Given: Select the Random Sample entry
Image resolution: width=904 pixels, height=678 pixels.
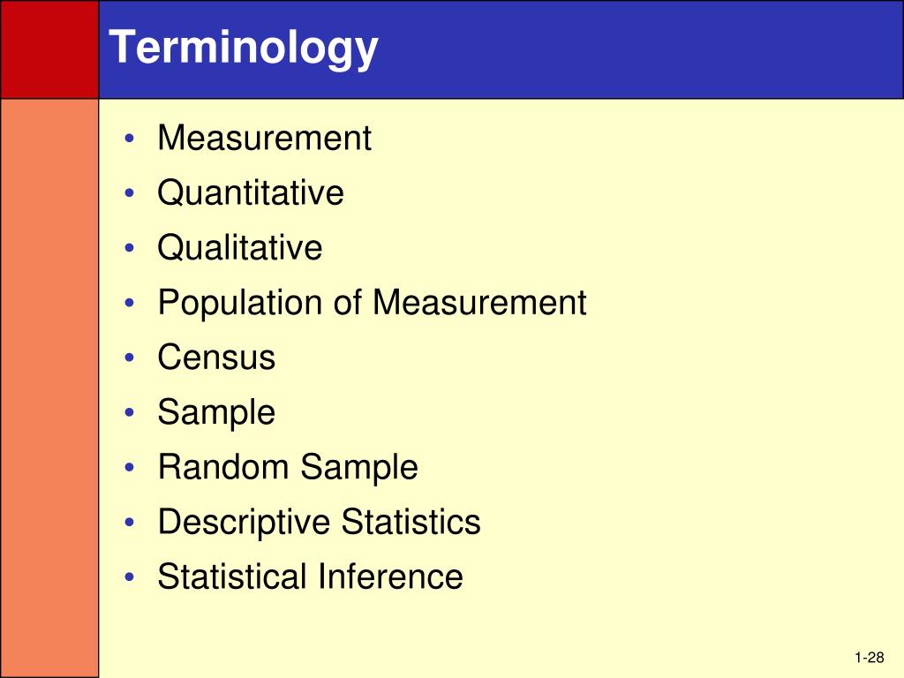Looking at the screenshot, I should 288,467.
